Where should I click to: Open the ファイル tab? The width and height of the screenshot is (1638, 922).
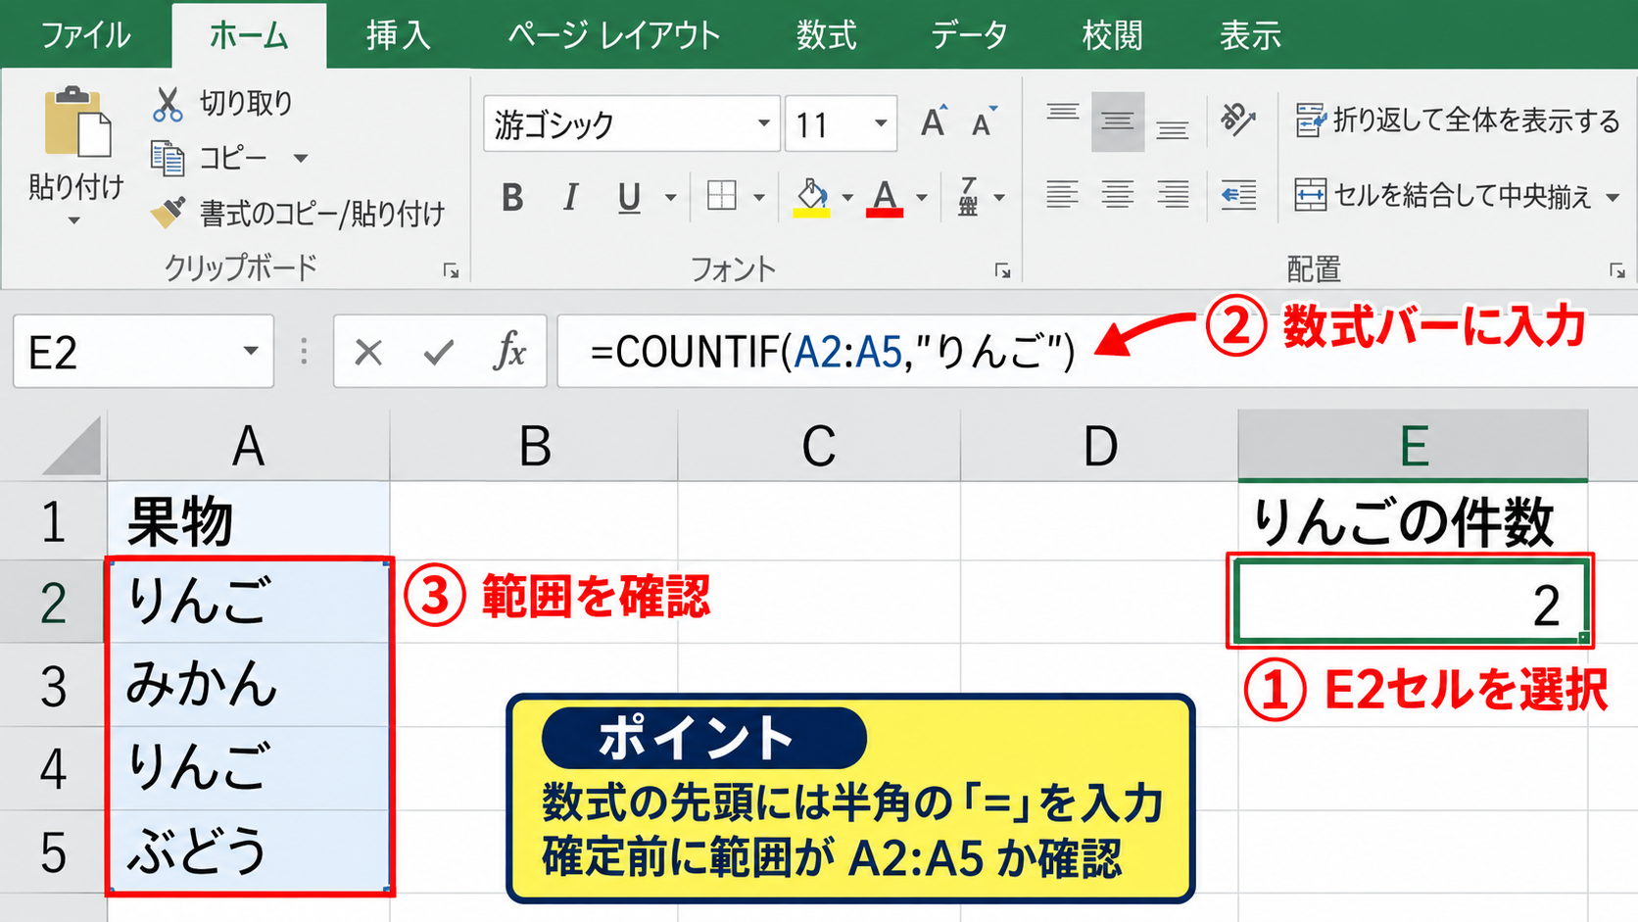coord(85,35)
